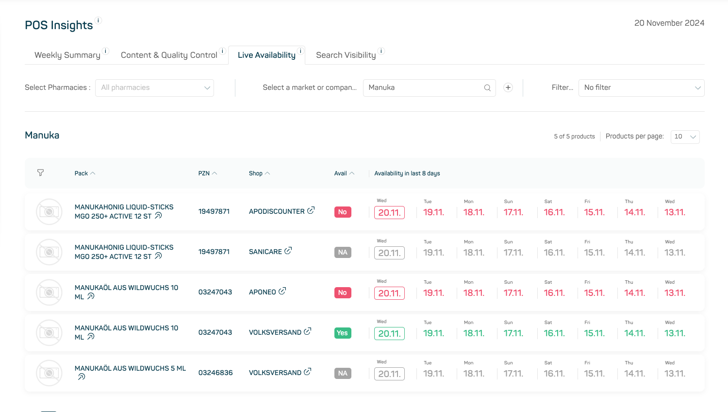
Task: Switch to Search Visibility tab
Action: pos(346,55)
